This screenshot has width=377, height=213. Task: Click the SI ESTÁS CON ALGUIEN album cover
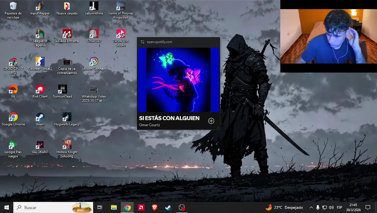pos(178,80)
